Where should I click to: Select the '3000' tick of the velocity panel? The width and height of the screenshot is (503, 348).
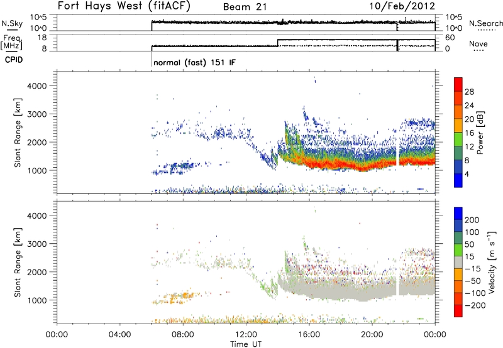[x=36, y=244]
